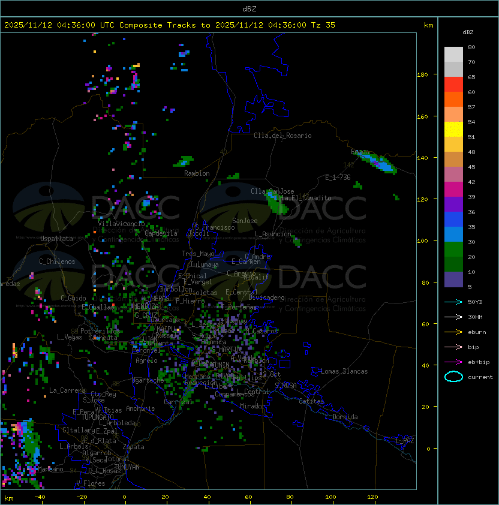The image size is (499, 505).
Task: Select the yellow eburn arrow in legend
Action: (453, 332)
